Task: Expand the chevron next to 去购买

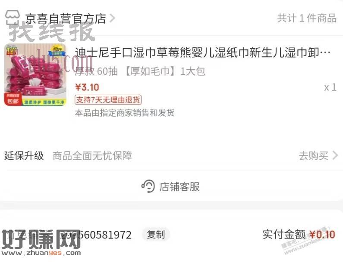Action: [335, 156]
